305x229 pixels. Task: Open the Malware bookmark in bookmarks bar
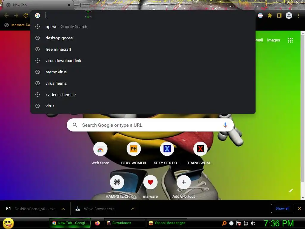click(18, 25)
